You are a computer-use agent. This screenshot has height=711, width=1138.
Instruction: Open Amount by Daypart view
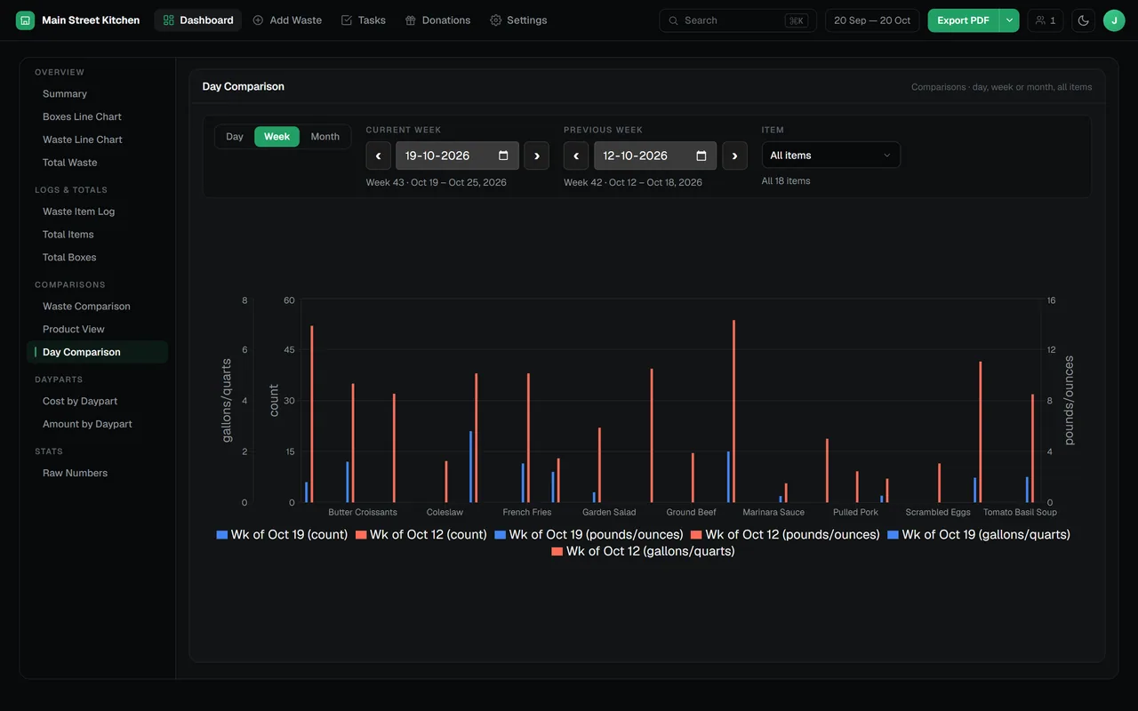[97, 424]
